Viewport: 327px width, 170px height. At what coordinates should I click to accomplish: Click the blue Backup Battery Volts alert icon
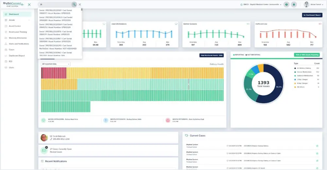pyautogui.click(x=106, y=120)
